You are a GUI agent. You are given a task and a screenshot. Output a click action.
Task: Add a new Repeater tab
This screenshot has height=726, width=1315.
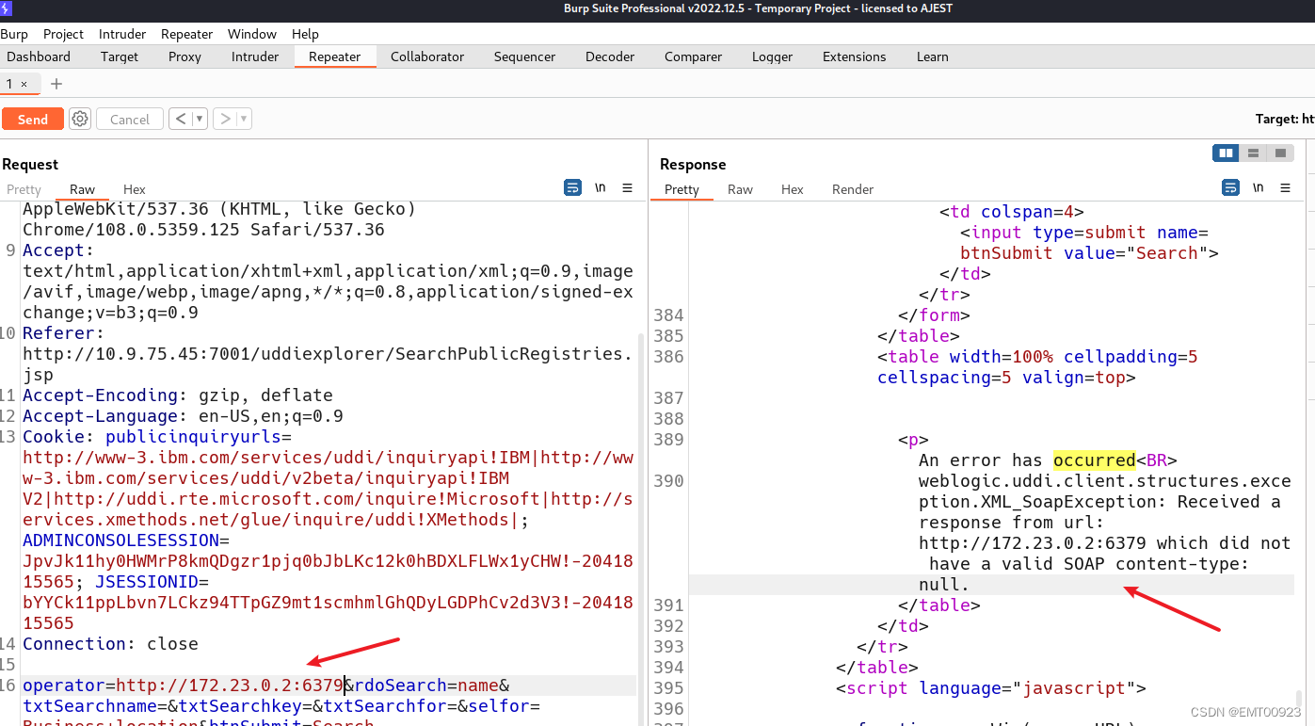point(56,84)
